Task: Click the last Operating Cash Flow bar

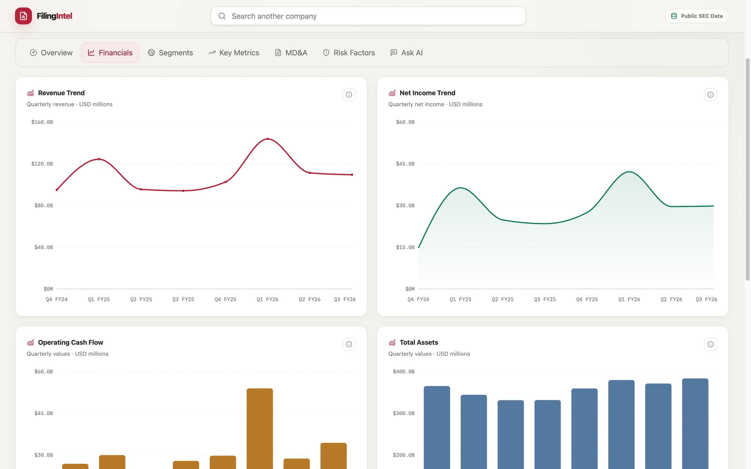Action: pos(334,456)
